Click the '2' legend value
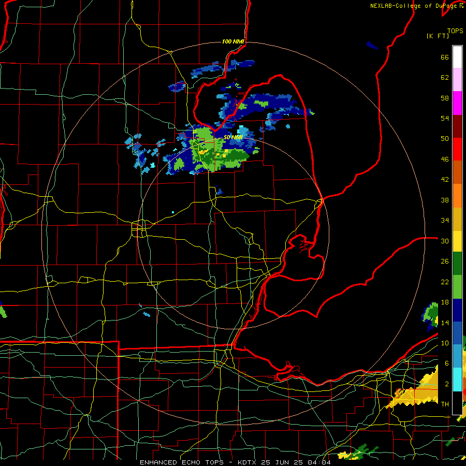This screenshot has width=466, height=466. [x=446, y=384]
